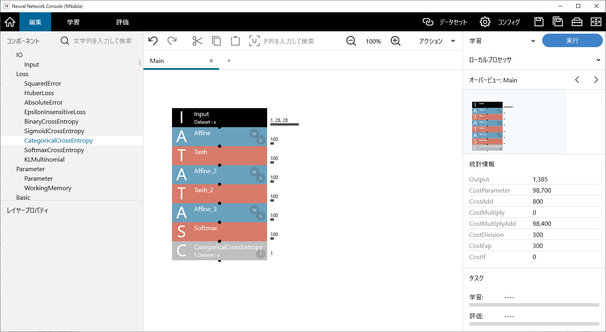Click the Paste clipboard icon
Viewport: 606px width, 332px height.
click(235, 41)
